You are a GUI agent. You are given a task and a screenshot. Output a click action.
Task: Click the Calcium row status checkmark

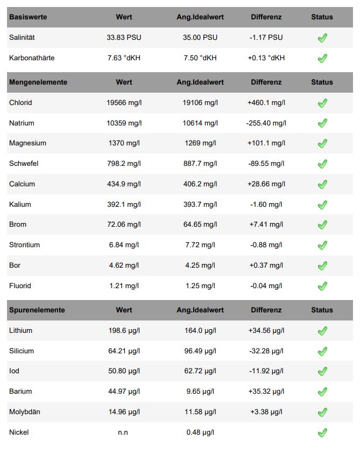click(322, 184)
